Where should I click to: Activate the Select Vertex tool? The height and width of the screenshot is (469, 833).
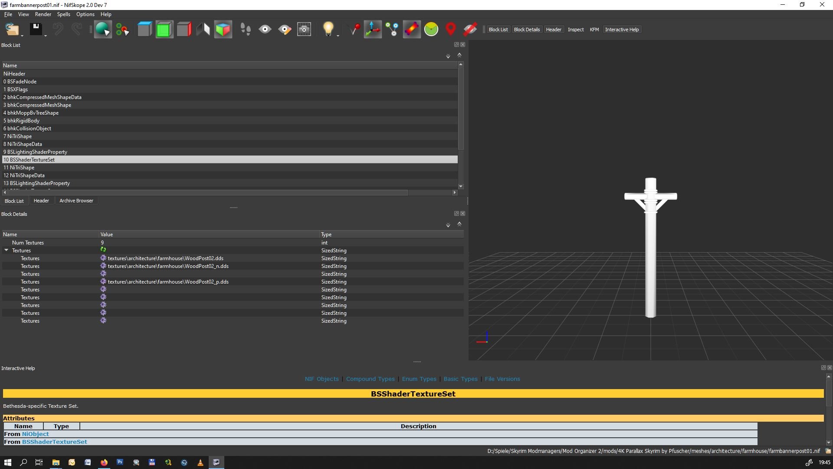click(x=123, y=30)
